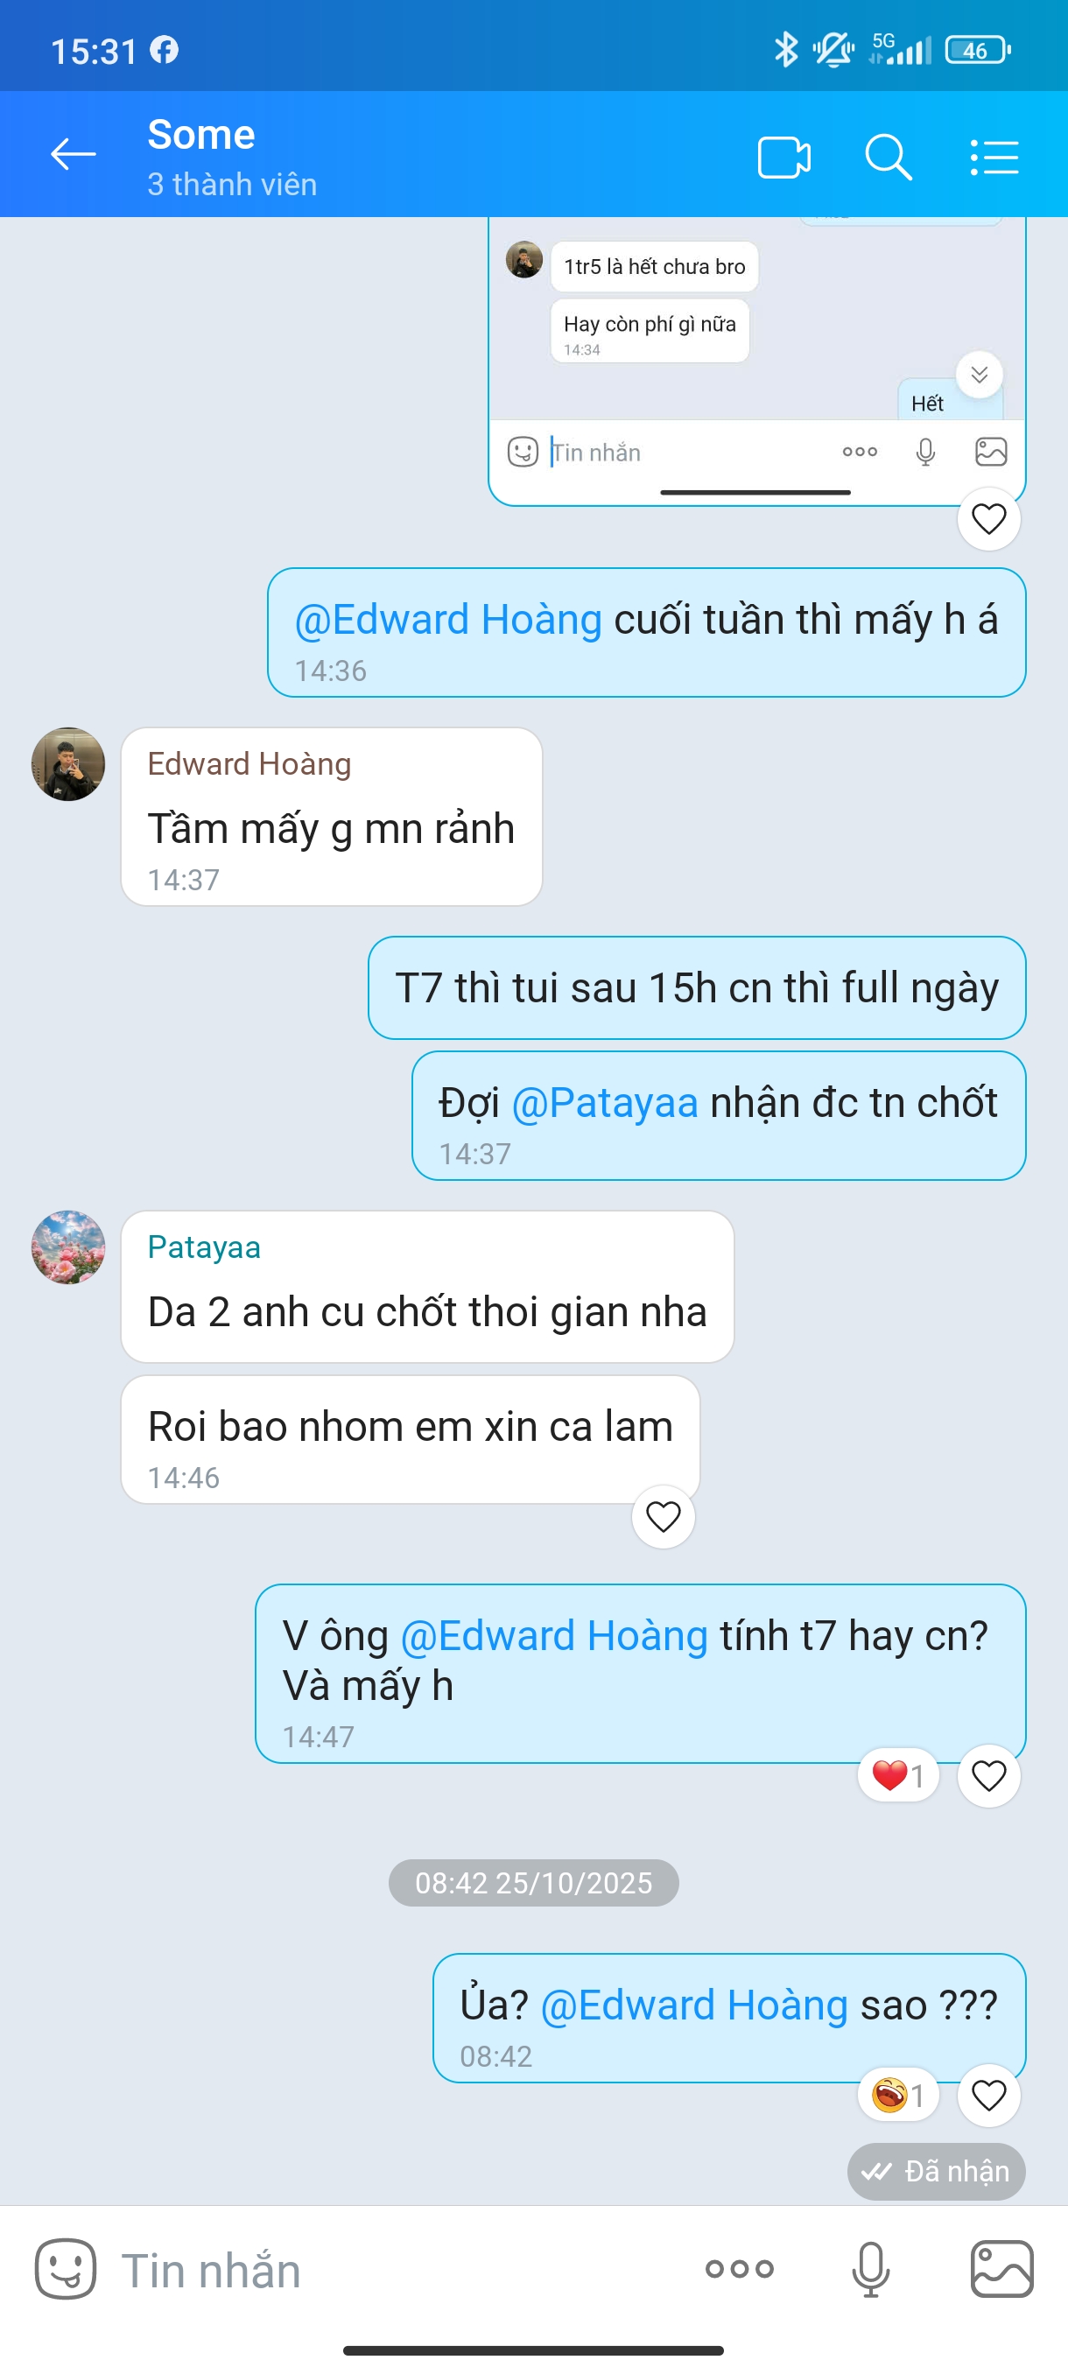1068x2374 pixels.
Task: Open @Patayaa mention in 'Đợi' message
Action: click(605, 1102)
